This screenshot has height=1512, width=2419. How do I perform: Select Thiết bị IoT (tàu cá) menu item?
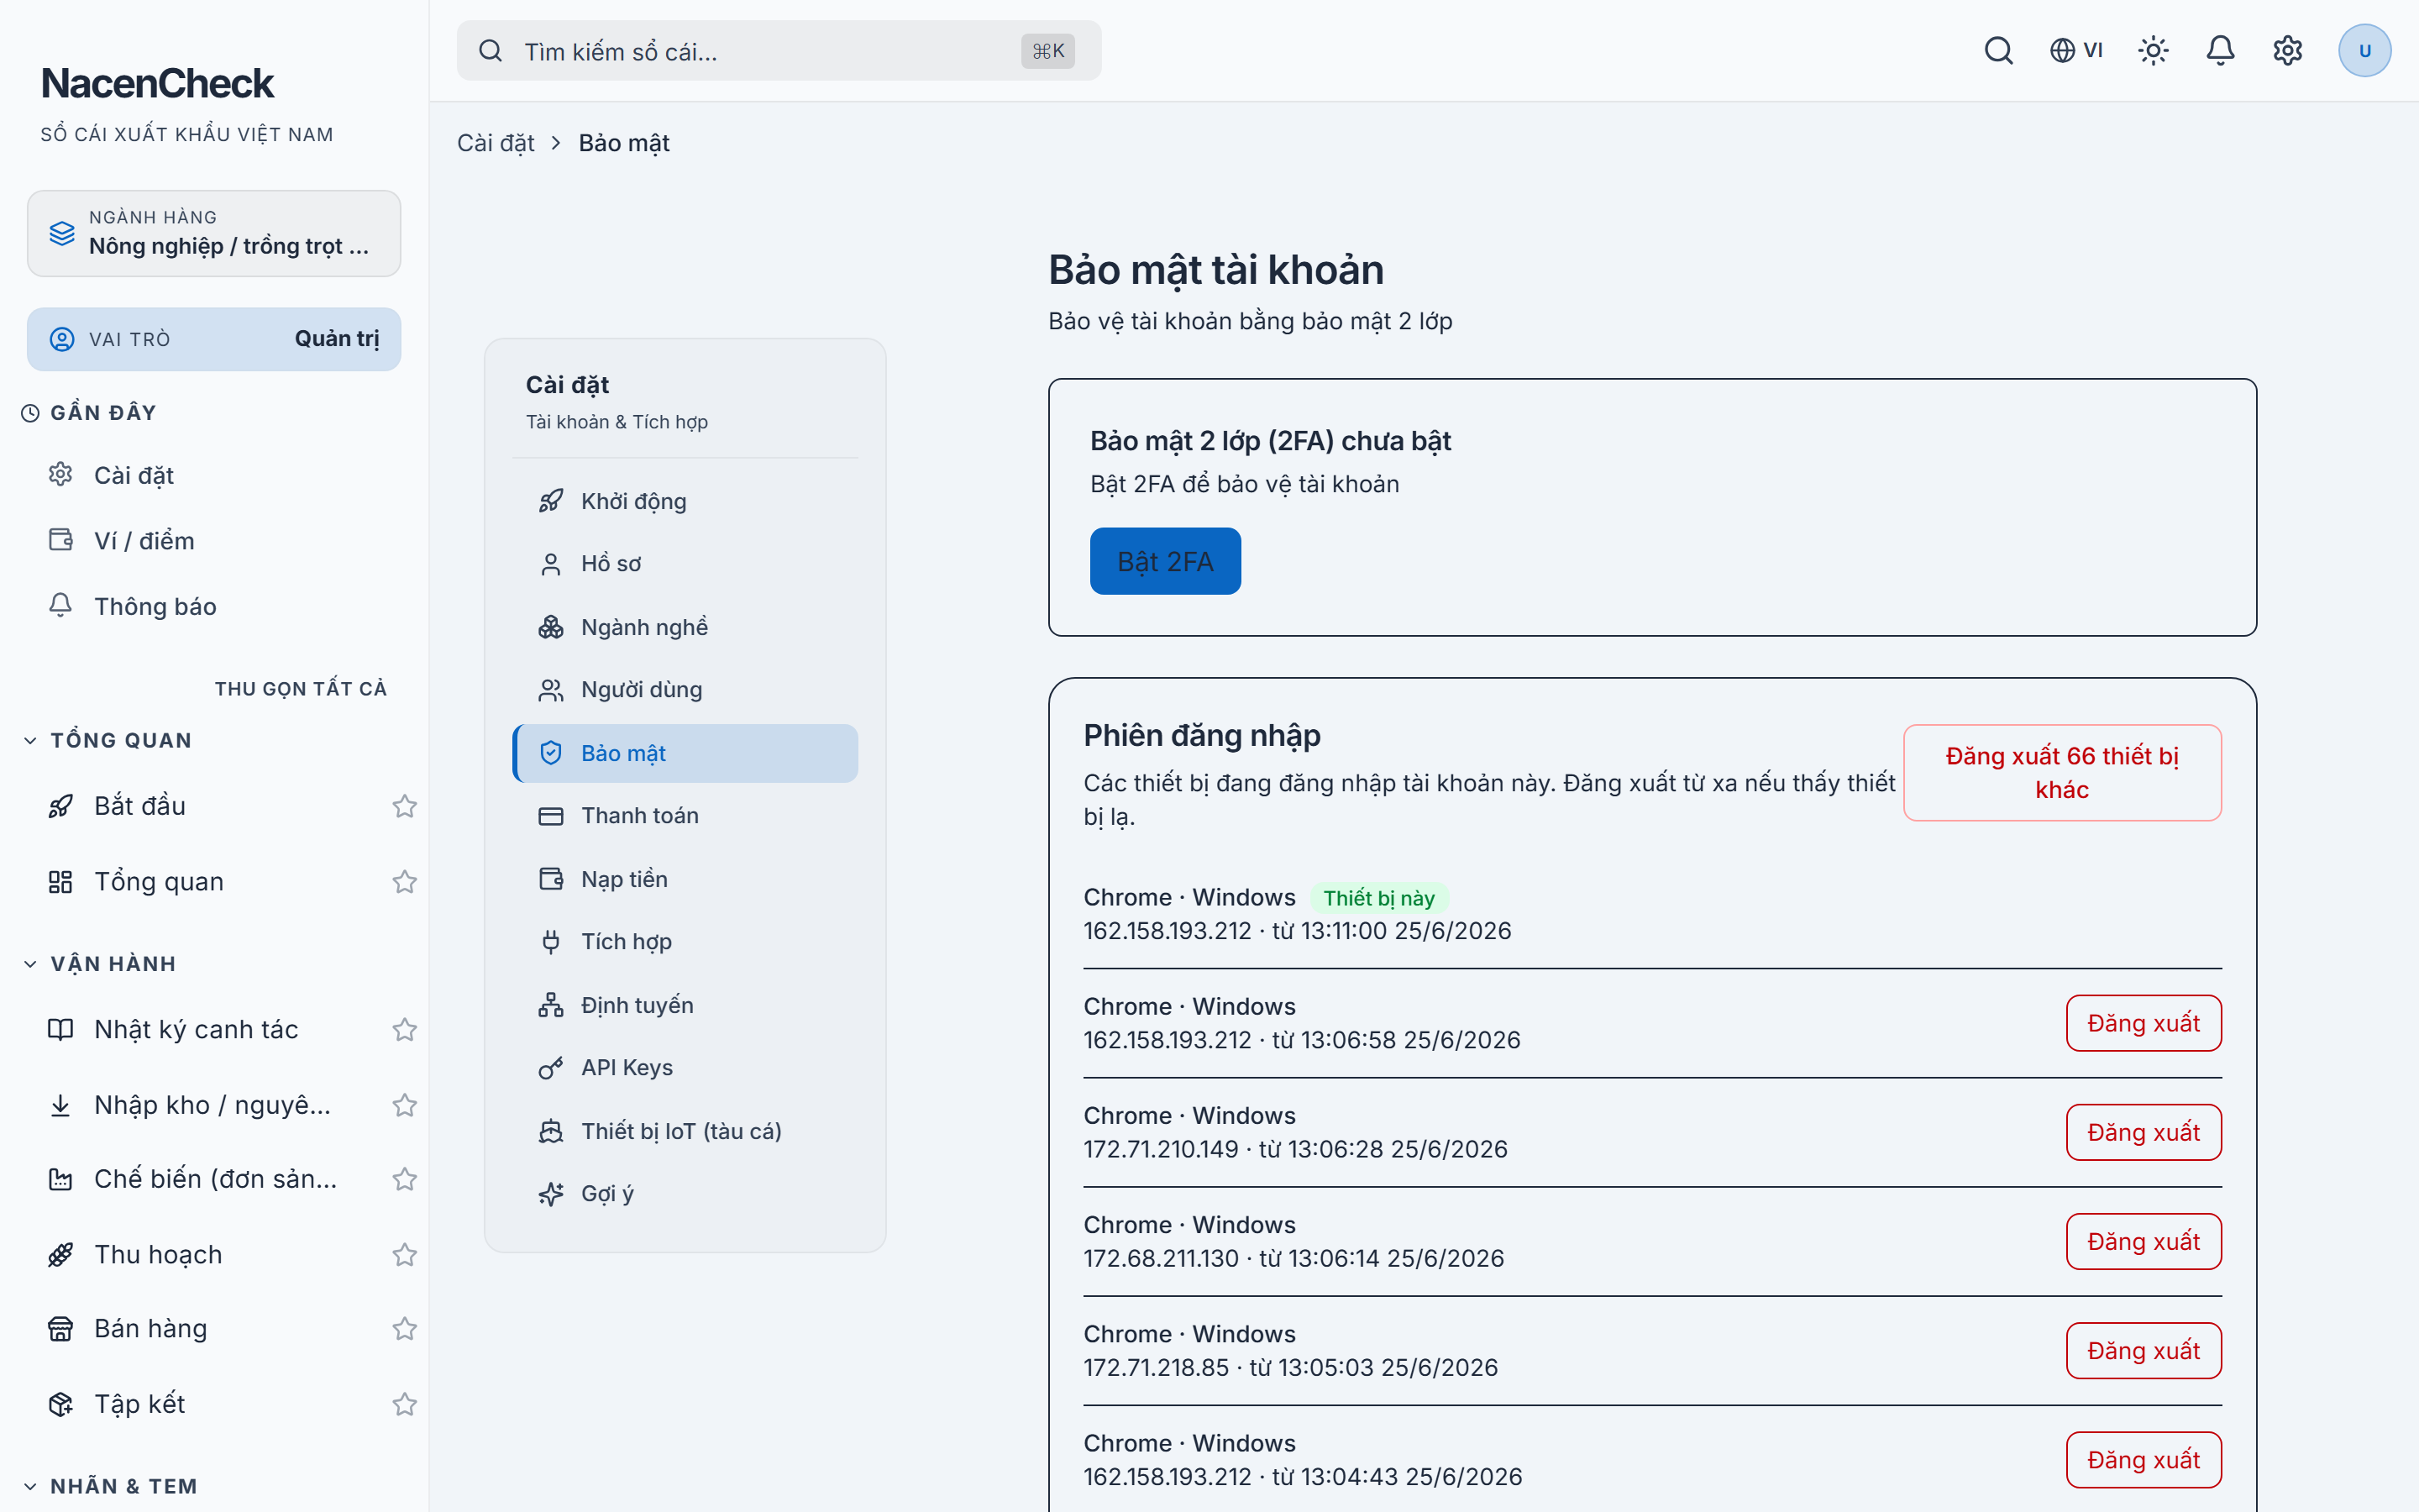pos(685,1131)
